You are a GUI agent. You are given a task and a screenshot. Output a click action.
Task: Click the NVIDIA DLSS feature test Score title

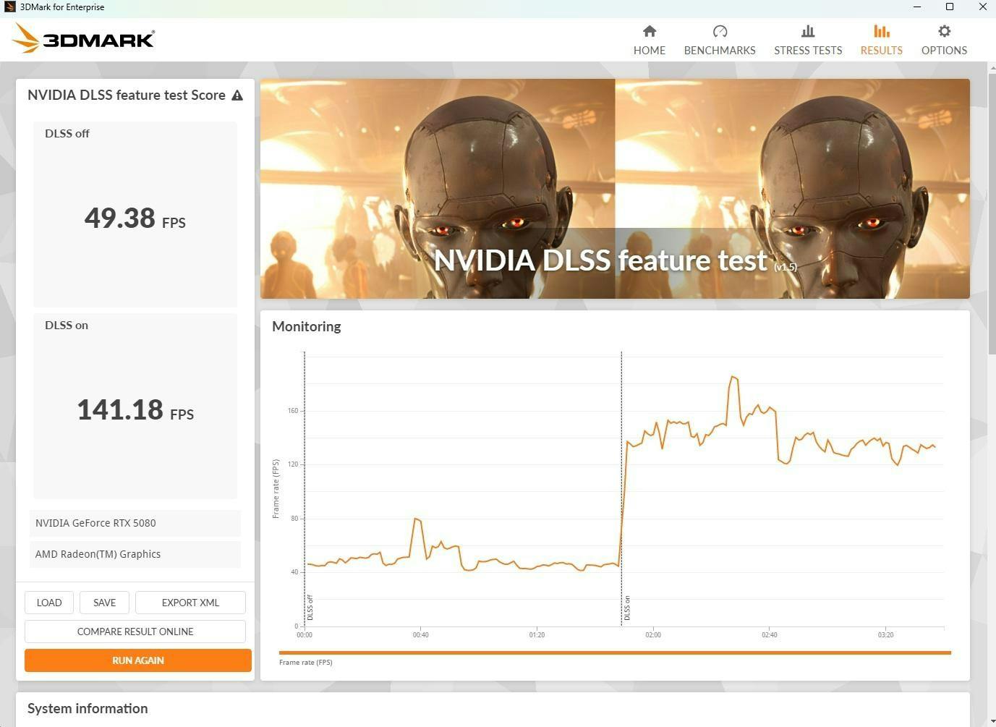click(x=127, y=95)
